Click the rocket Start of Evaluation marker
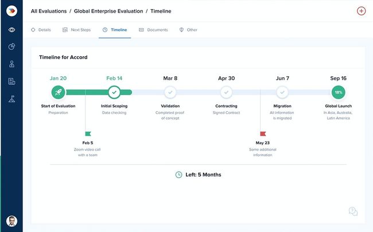Screen dimensions: 373x232 click(x=59, y=92)
